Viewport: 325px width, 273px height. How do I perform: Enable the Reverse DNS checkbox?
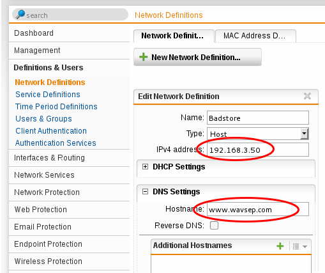214,225
